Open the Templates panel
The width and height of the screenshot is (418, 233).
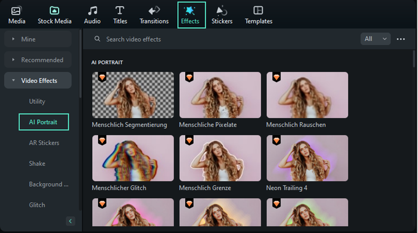point(258,14)
